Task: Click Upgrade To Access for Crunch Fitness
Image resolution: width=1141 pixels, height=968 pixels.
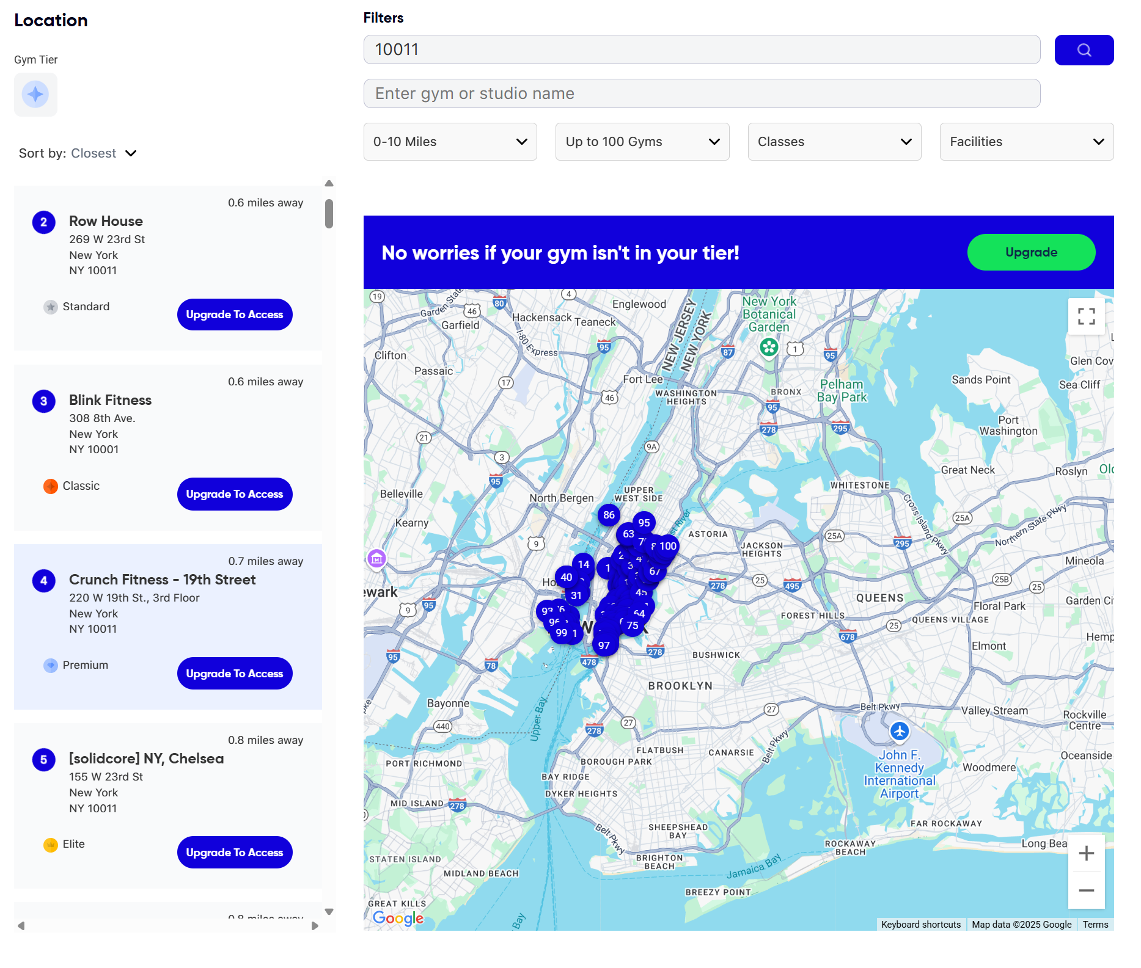Action: 235,674
